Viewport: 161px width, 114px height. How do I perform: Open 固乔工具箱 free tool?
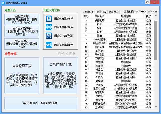click(22, 19)
